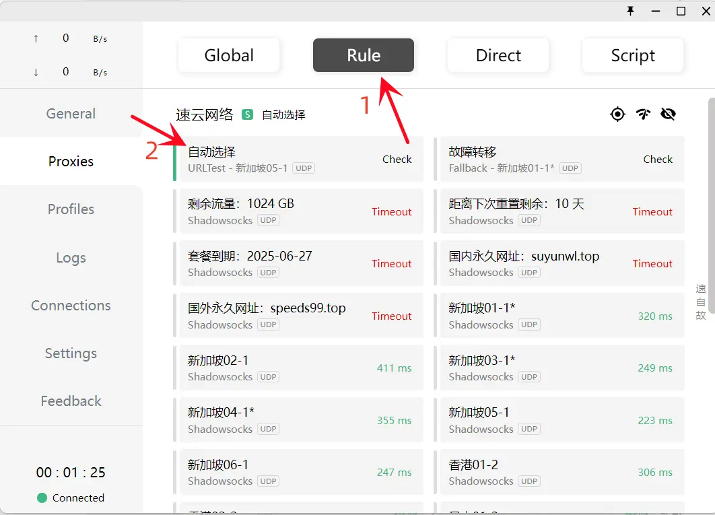Click the 国内永久网址: suyunwl.top entry
The width and height of the screenshot is (715, 515).
(559, 263)
